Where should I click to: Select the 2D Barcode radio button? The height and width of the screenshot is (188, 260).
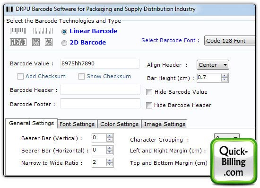pyautogui.click(x=64, y=43)
